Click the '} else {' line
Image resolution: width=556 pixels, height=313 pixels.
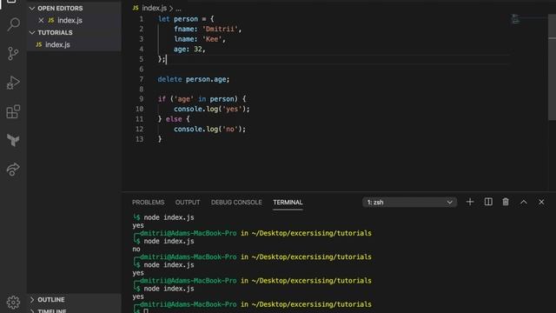click(x=174, y=119)
